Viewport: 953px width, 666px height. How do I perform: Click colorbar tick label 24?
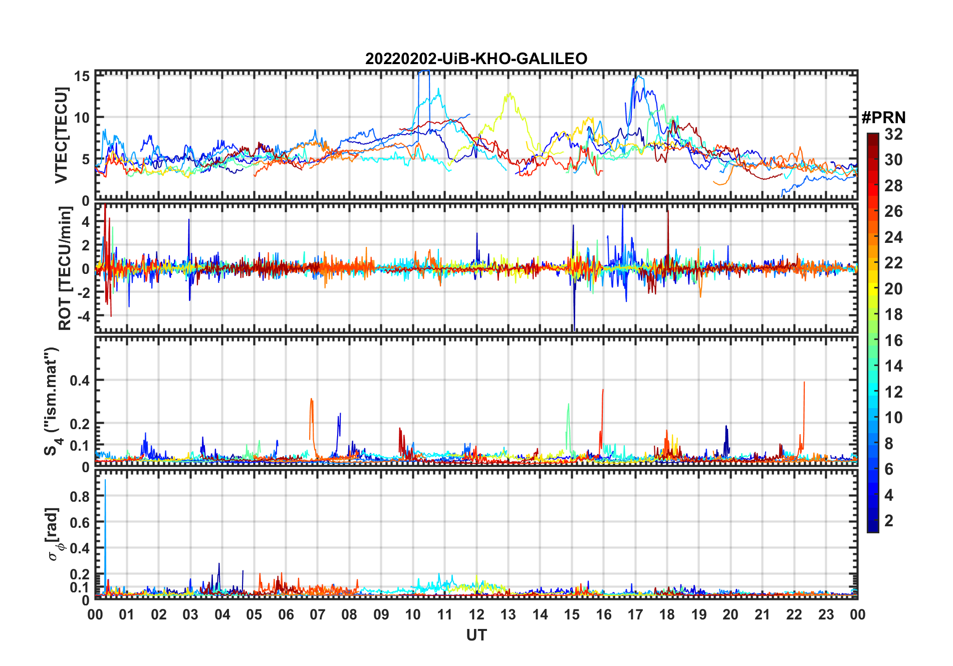coord(893,237)
